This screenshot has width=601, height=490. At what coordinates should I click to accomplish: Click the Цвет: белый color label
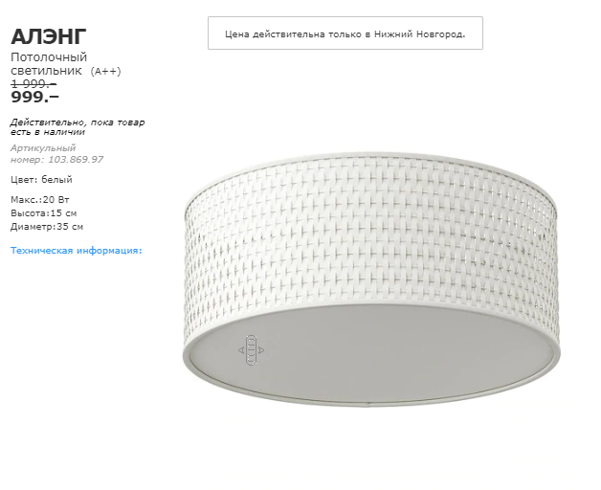pos(41,179)
